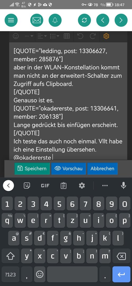This screenshot has height=286, width=132.
Task: Go back with the left arrow button
Action: click(x=103, y=20)
